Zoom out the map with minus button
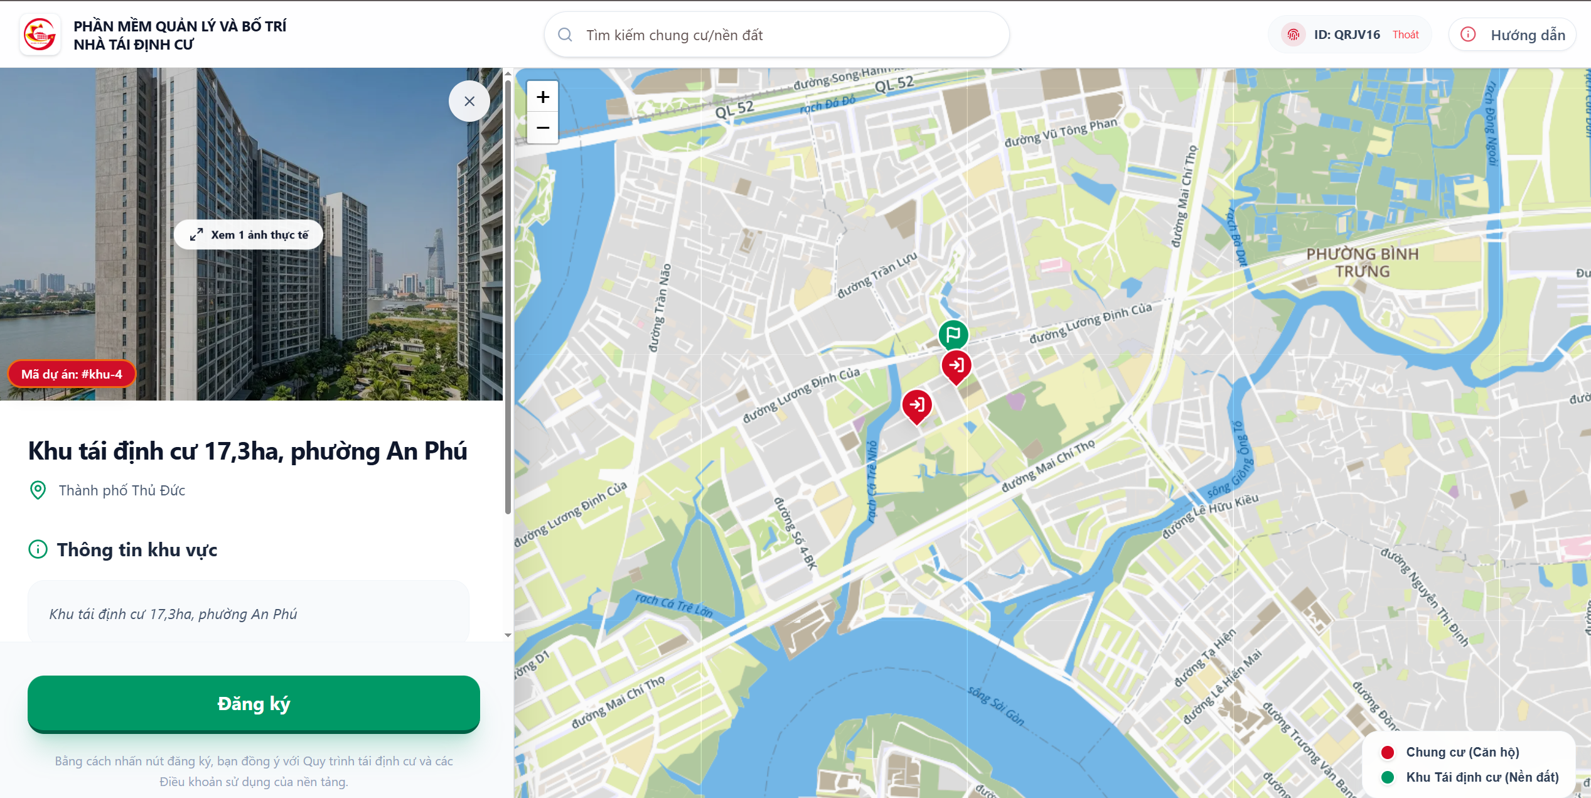The width and height of the screenshot is (1591, 798). (x=543, y=127)
